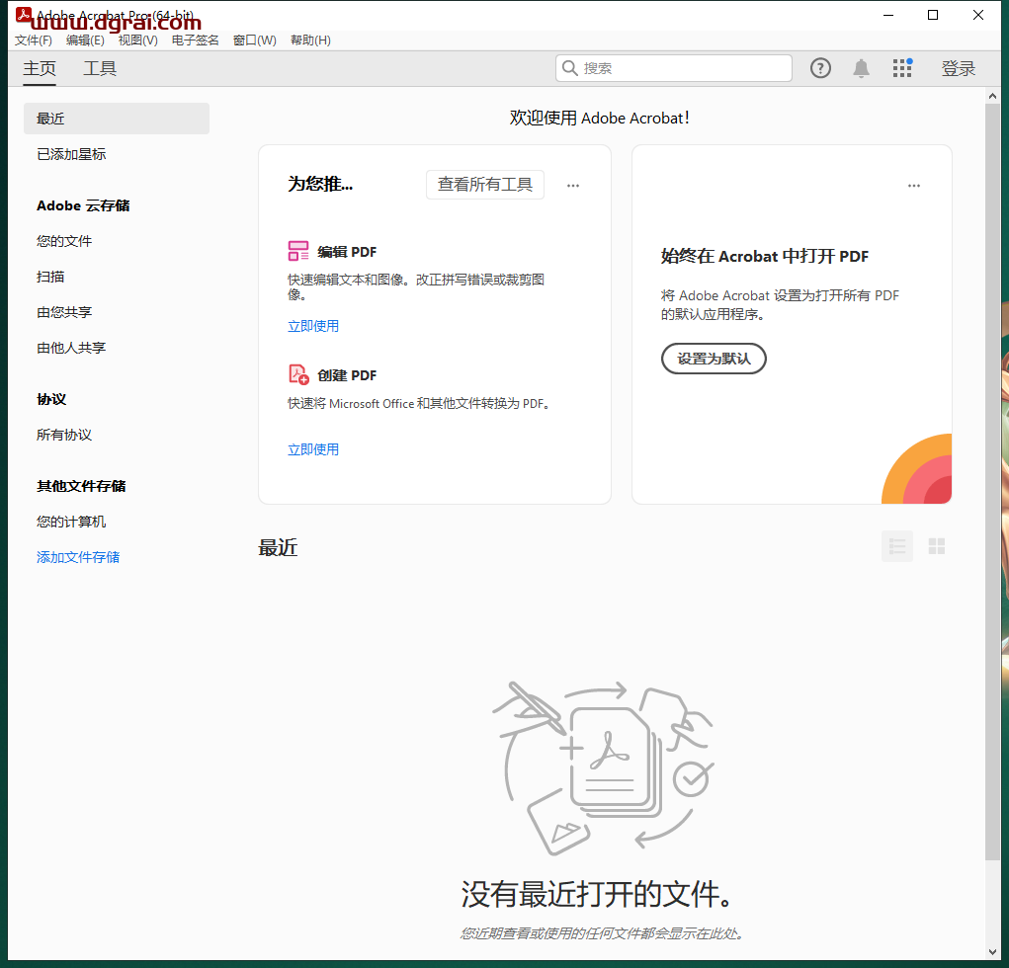The width and height of the screenshot is (1009, 968).
Task: Open the notifications bell
Action: 861,68
